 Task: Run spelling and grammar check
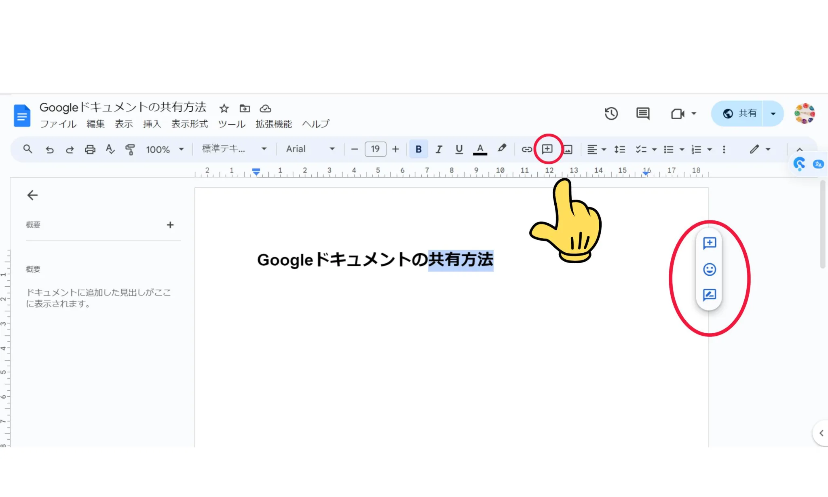click(110, 149)
